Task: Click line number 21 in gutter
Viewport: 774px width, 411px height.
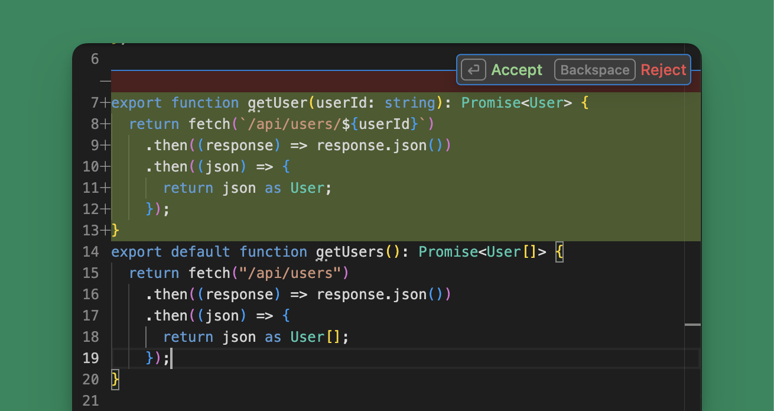Action: 90,401
